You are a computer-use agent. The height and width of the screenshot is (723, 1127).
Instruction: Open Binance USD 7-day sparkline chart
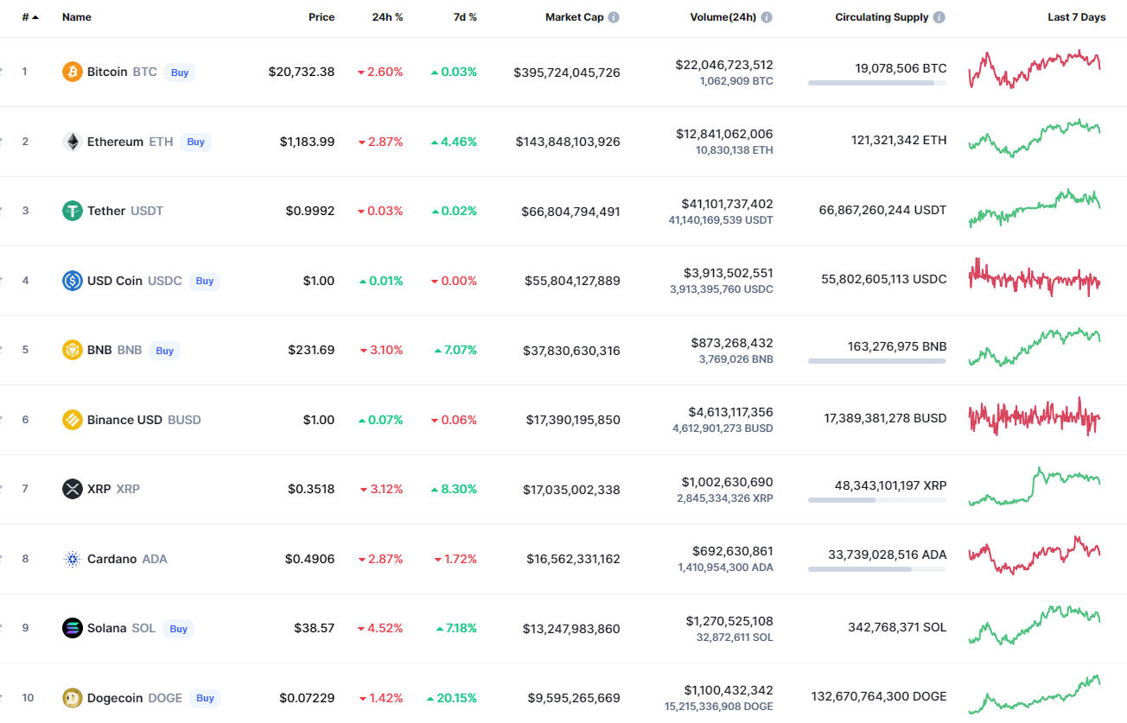[1035, 416]
